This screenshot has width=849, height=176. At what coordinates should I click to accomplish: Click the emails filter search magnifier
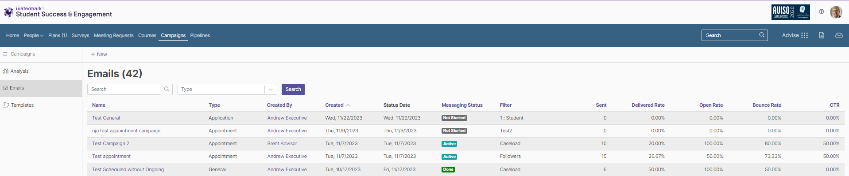167,89
